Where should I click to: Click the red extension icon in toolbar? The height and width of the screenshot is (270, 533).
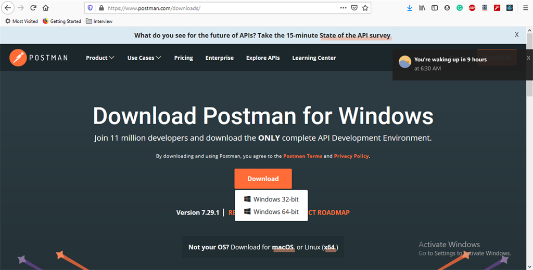point(497,8)
